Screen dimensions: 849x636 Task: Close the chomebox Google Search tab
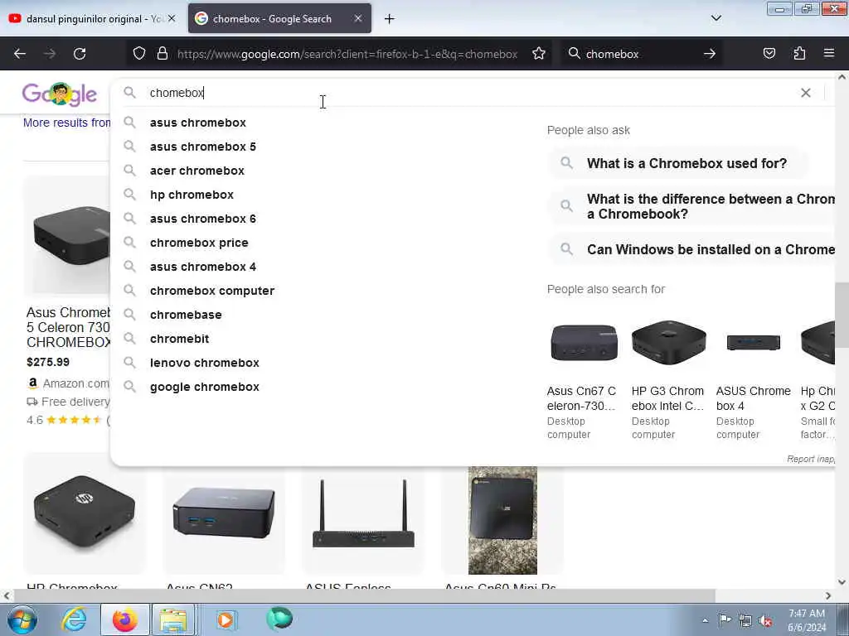pos(358,18)
